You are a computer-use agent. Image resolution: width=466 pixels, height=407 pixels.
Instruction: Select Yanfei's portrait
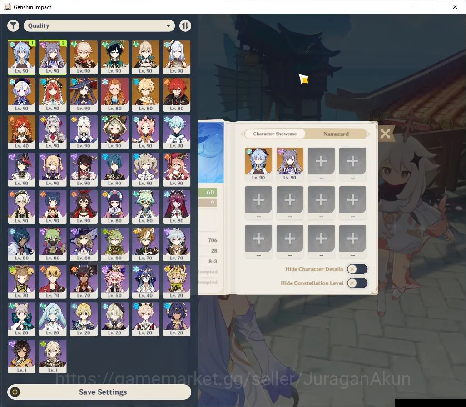point(177,169)
